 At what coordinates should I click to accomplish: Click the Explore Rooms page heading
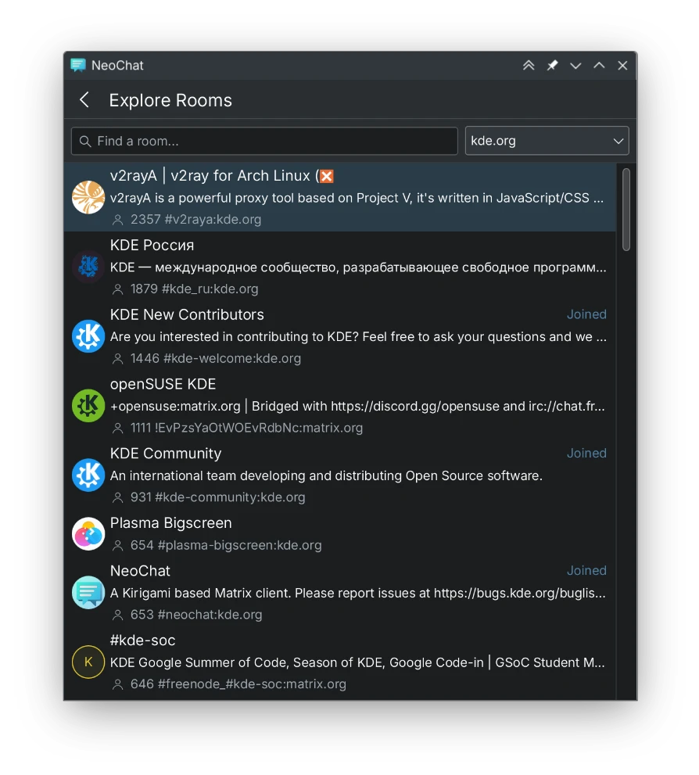pyautogui.click(x=170, y=100)
